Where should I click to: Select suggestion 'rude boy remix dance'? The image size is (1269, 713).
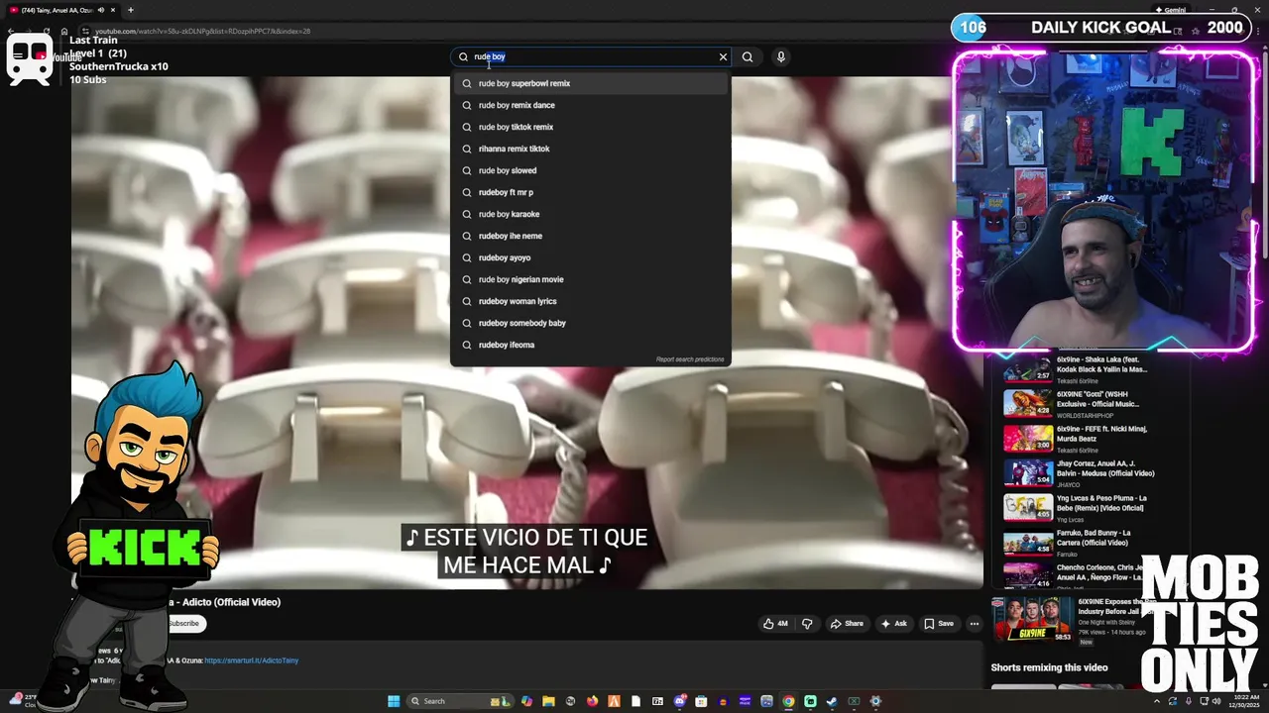tap(591, 105)
